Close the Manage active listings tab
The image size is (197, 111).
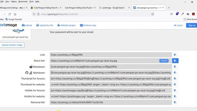[26, 8]
